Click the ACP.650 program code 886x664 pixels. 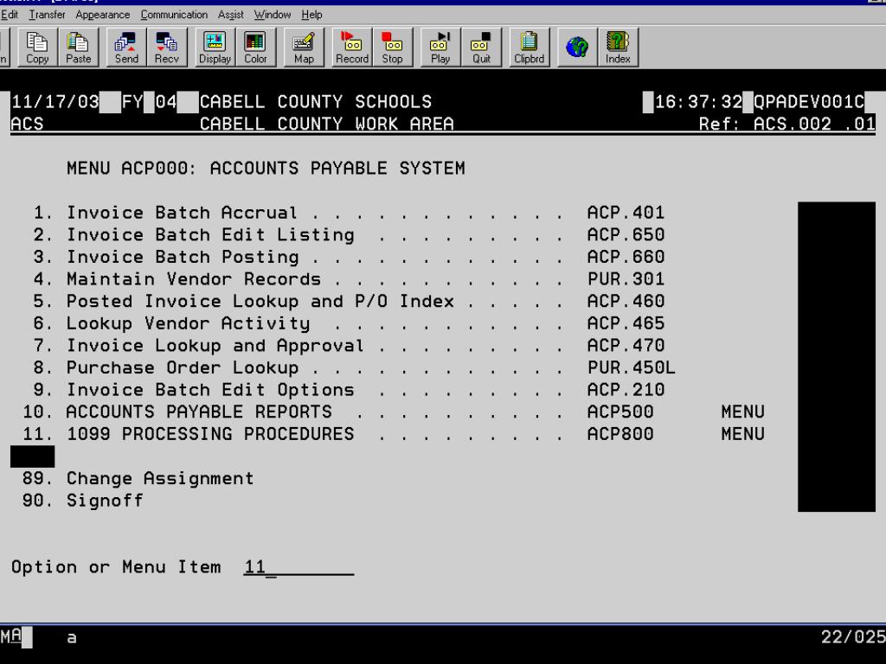point(626,235)
